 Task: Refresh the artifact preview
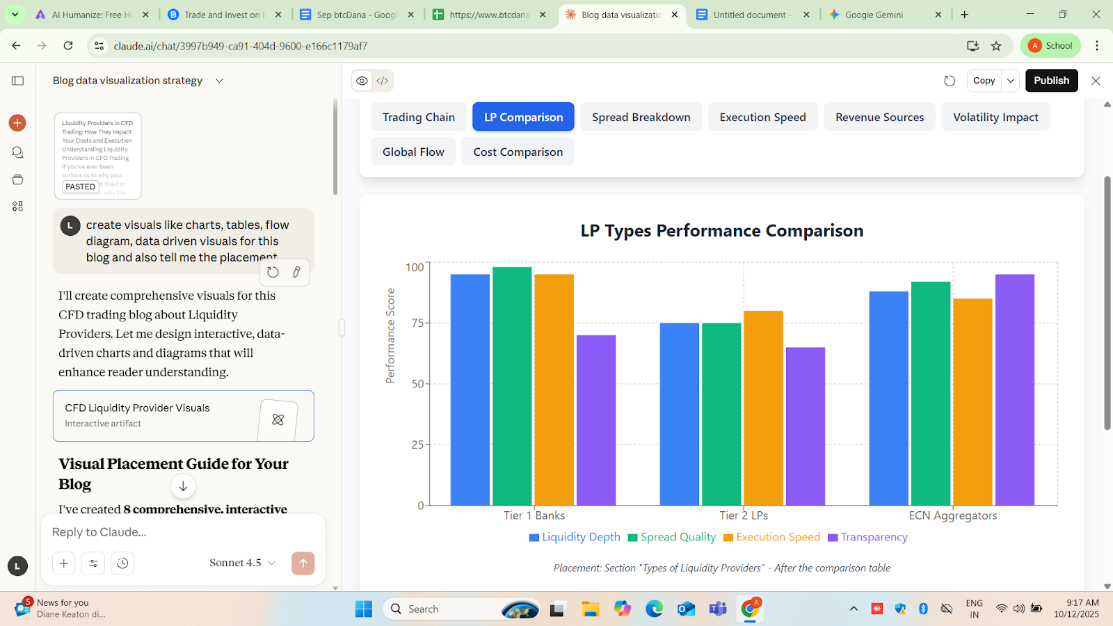(950, 81)
